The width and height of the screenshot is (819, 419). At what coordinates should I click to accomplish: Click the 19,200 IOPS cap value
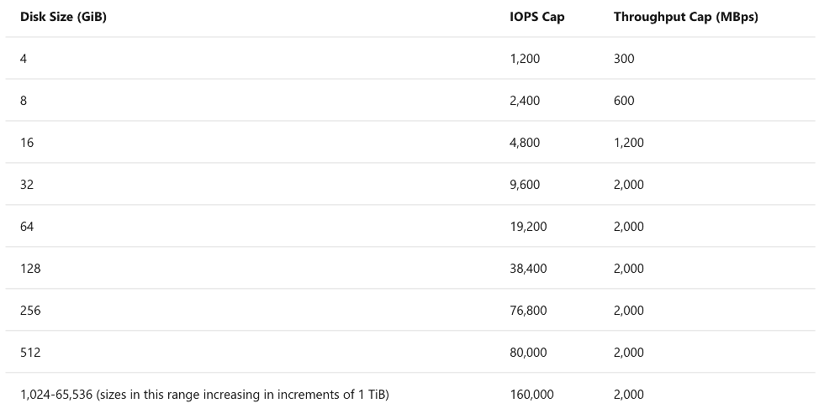tap(528, 227)
